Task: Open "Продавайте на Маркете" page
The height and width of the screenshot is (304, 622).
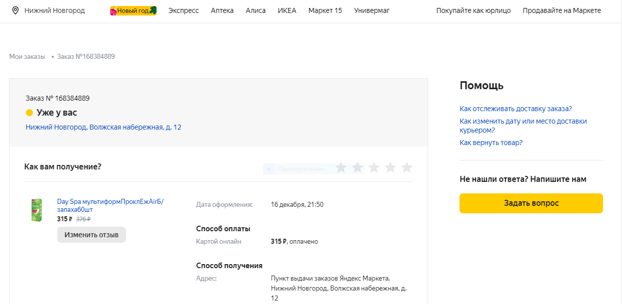Action: click(561, 10)
